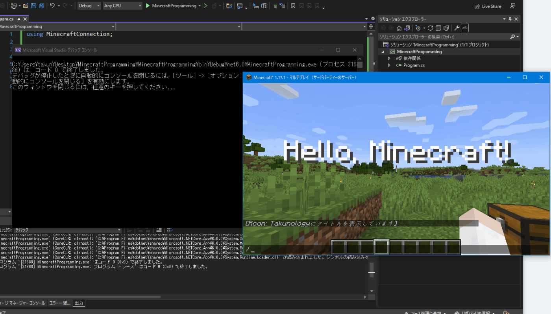The image size is (551, 314).
Task: Click the Live Share button label
Action: click(492, 6)
